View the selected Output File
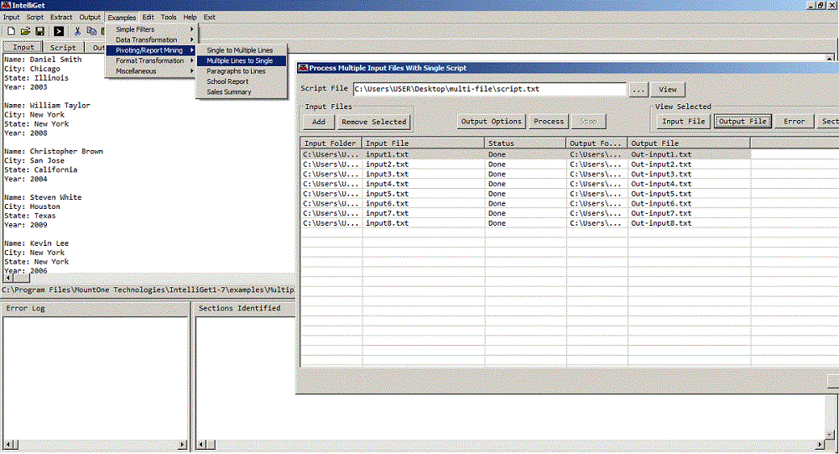This screenshot has width=839, height=454. pyautogui.click(x=743, y=122)
